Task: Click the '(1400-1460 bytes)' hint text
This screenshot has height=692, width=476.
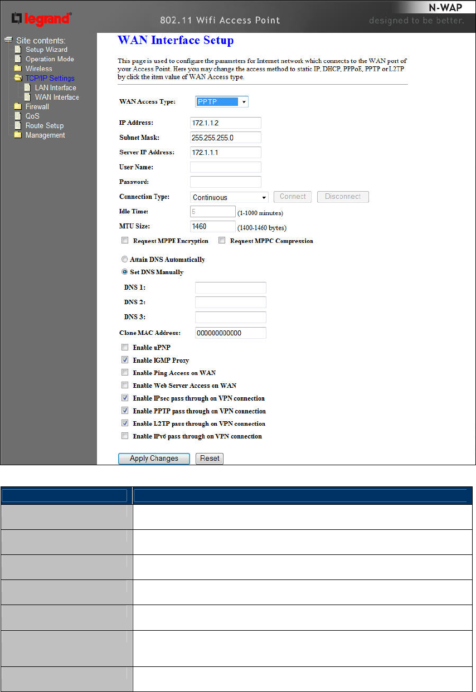Action: 261,228
